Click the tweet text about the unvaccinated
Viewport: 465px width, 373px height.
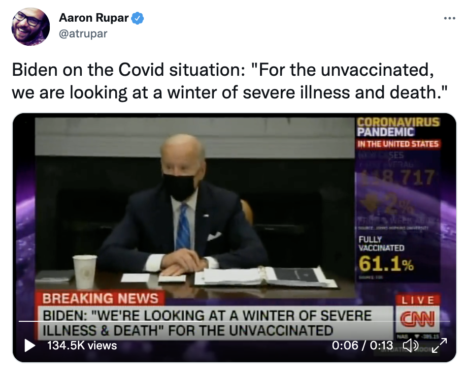[229, 81]
